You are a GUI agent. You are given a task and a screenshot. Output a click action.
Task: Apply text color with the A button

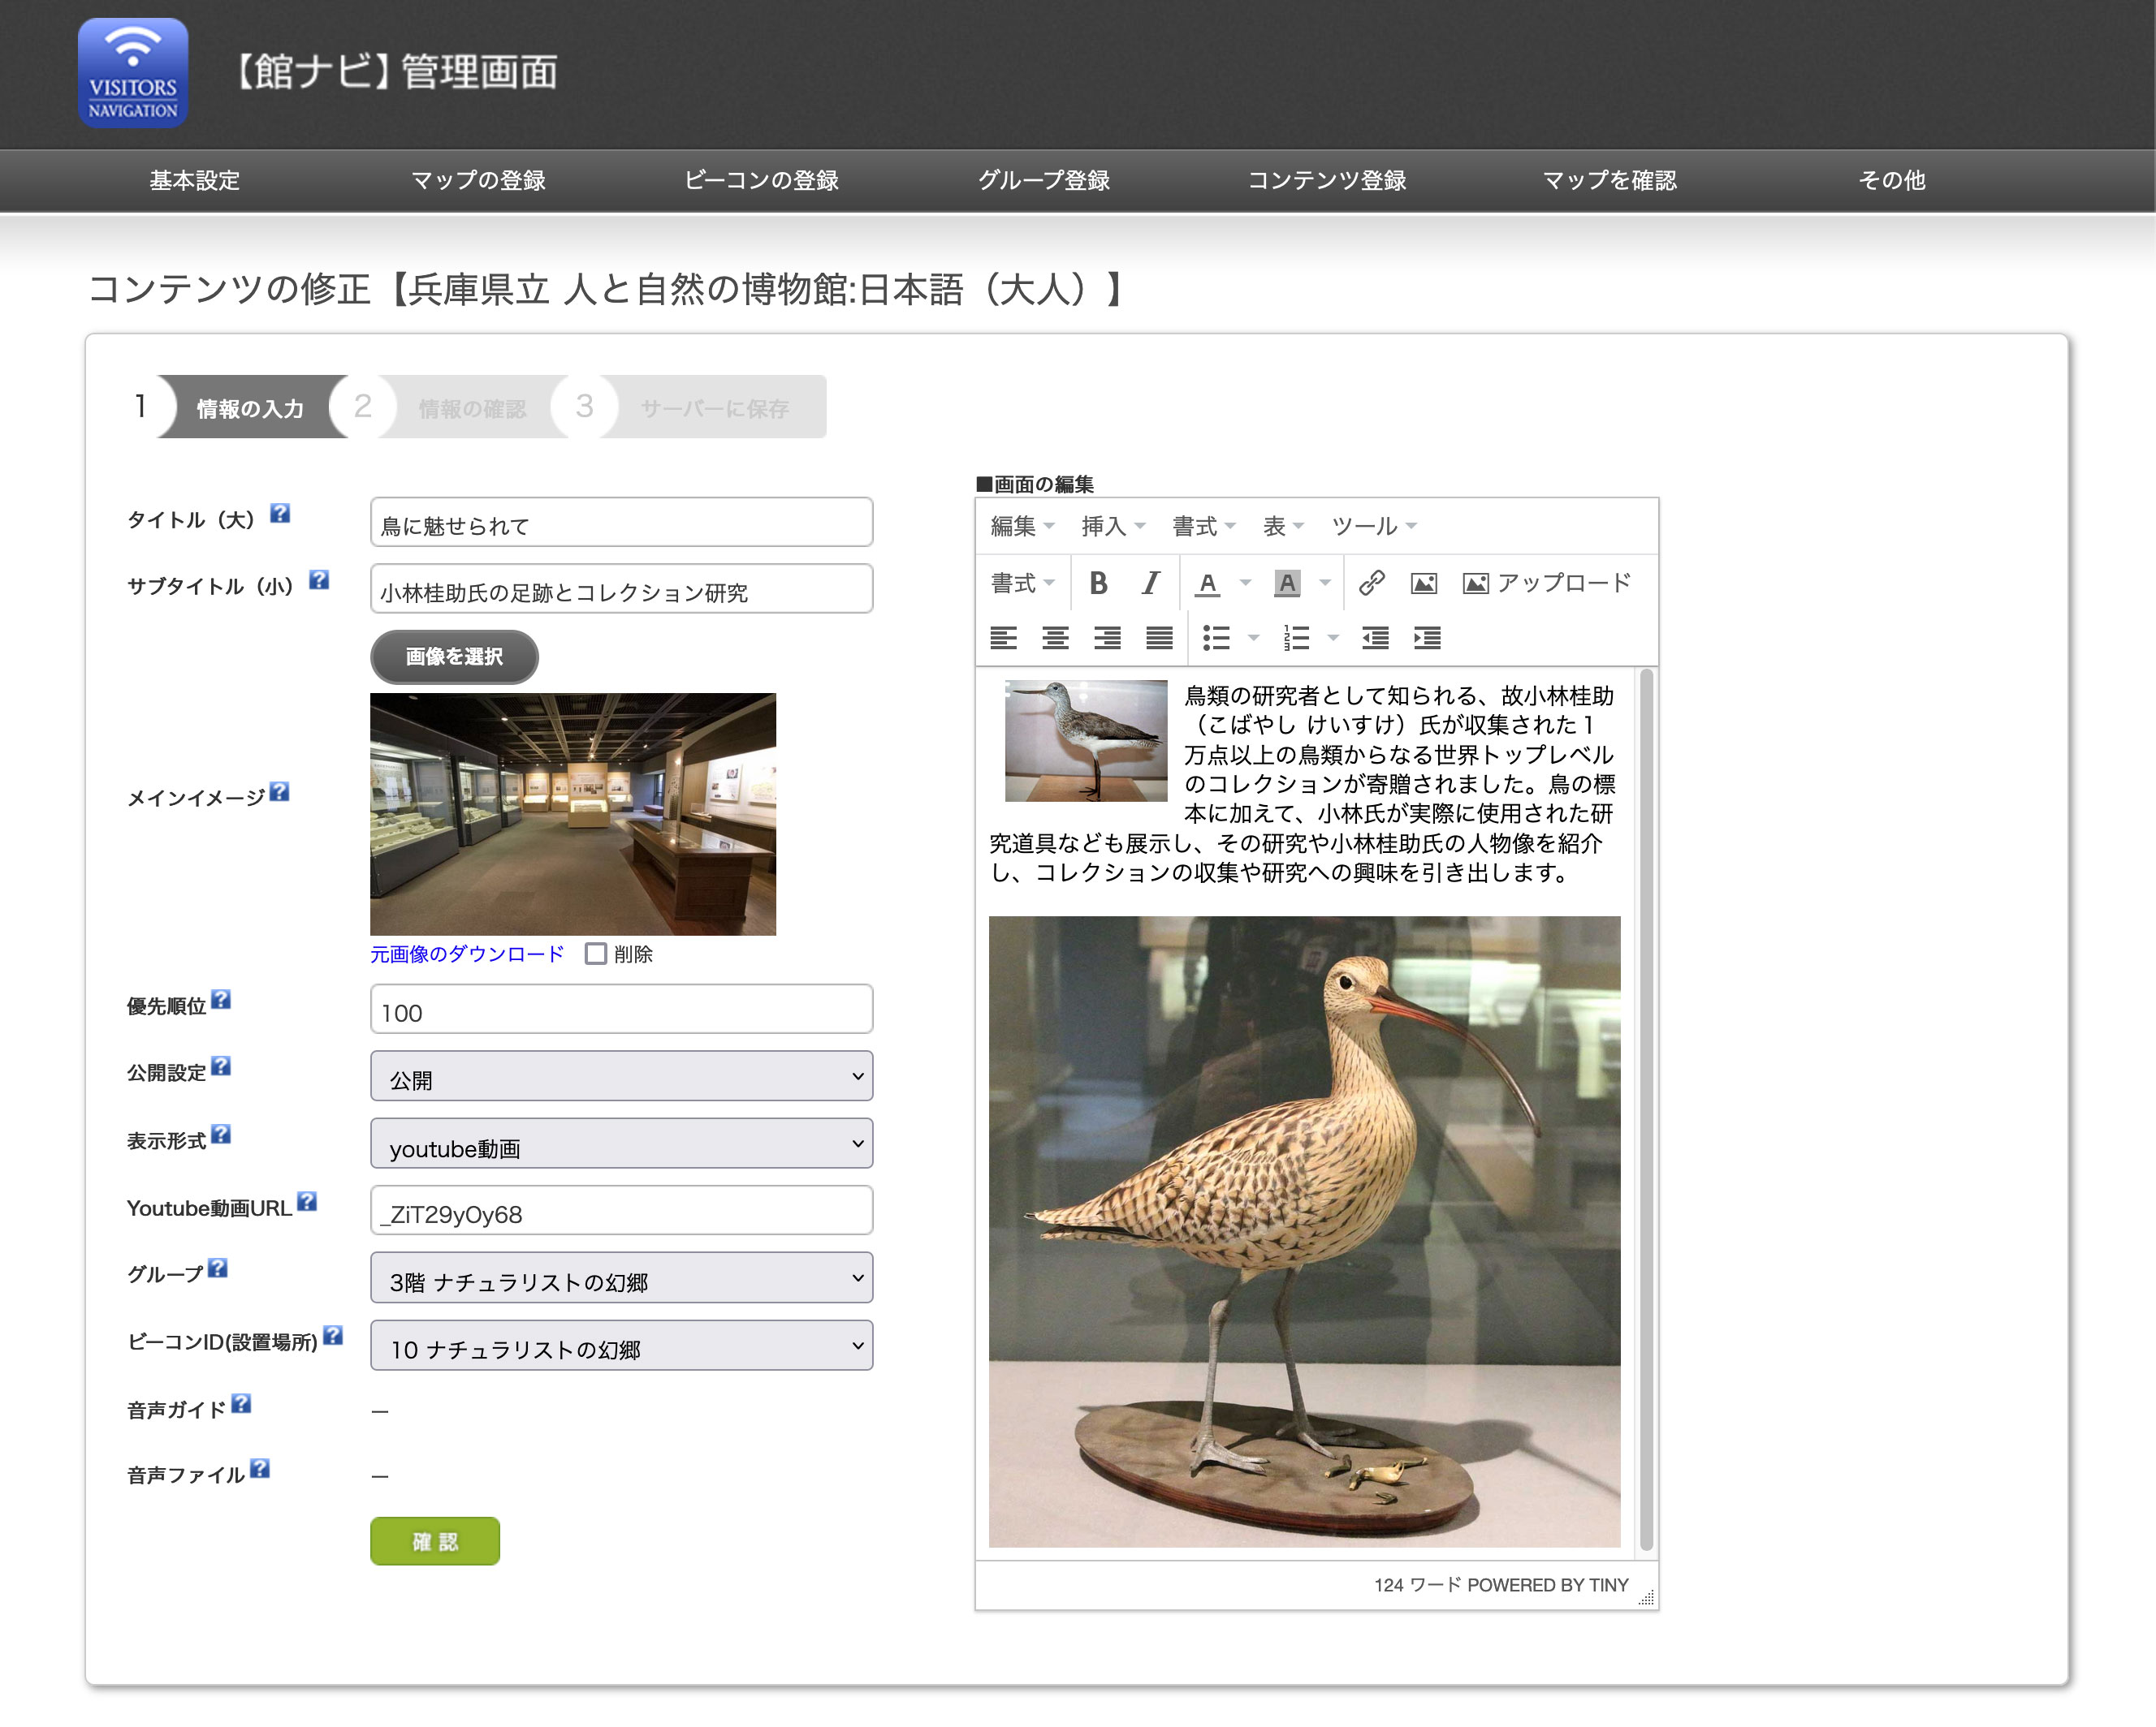click(1208, 583)
